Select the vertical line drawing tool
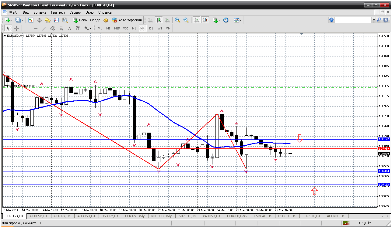The width and height of the screenshot is (392, 227). pos(27,28)
